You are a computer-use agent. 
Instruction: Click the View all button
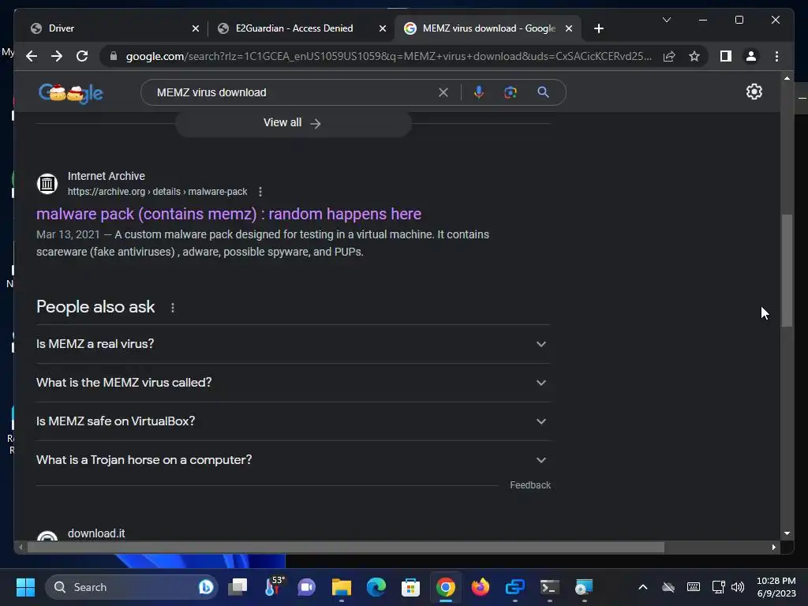(293, 123)
